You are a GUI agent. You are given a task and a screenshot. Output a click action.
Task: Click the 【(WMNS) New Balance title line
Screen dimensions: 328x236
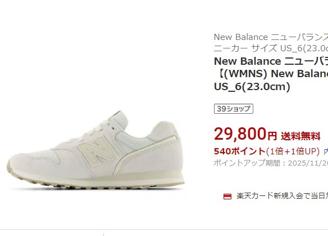click(271, 74)
